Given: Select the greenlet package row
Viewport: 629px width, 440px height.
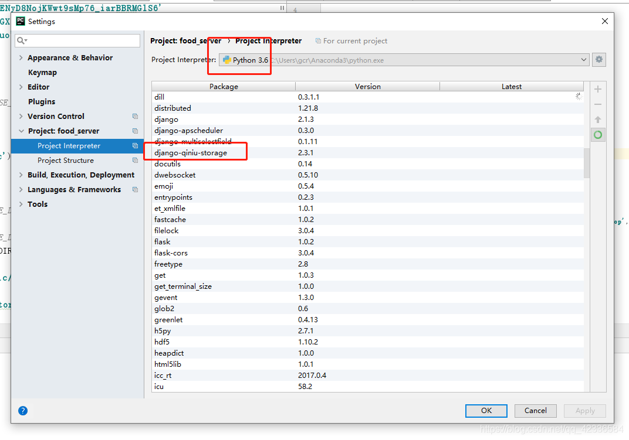Looking at the screenshot, I should 368,320.
